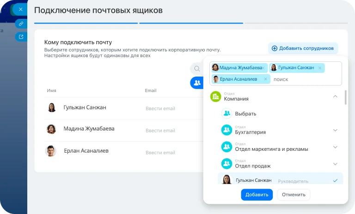Click the Гульжан Санжан selected tag name
Viewport: 355px width, 214px height.
click(x=296, y=68)
